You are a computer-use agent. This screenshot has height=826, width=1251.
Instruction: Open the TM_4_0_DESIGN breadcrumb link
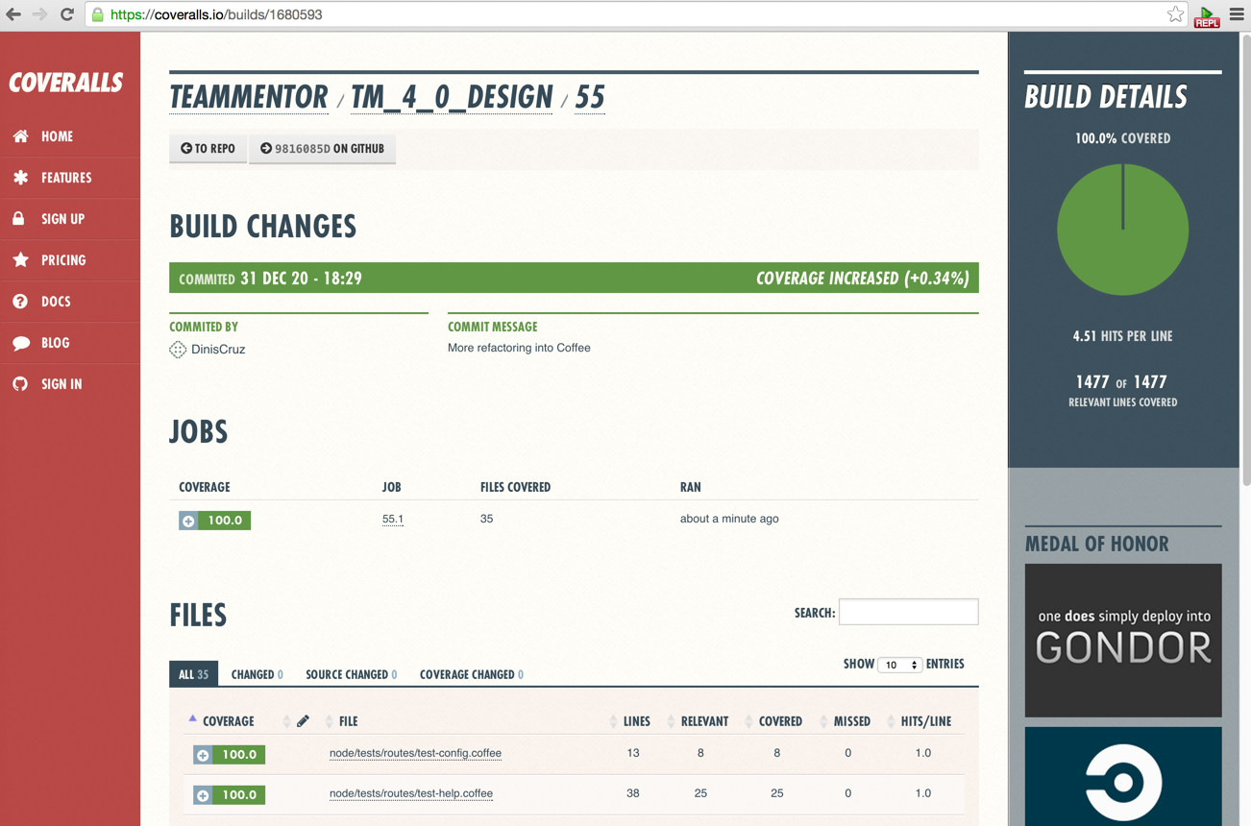pos(452,97)
